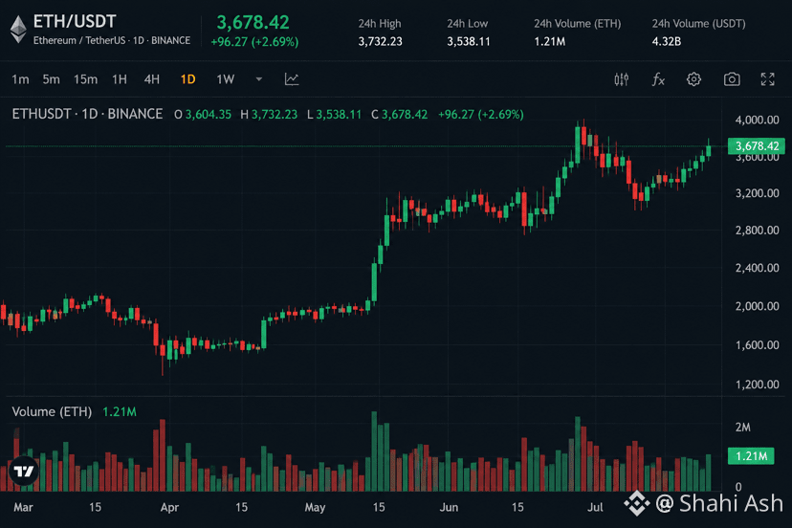Viewport: 792px width, 528px height.
Task: Click the 24h High value 3,732.23
Action: (381, 41)
